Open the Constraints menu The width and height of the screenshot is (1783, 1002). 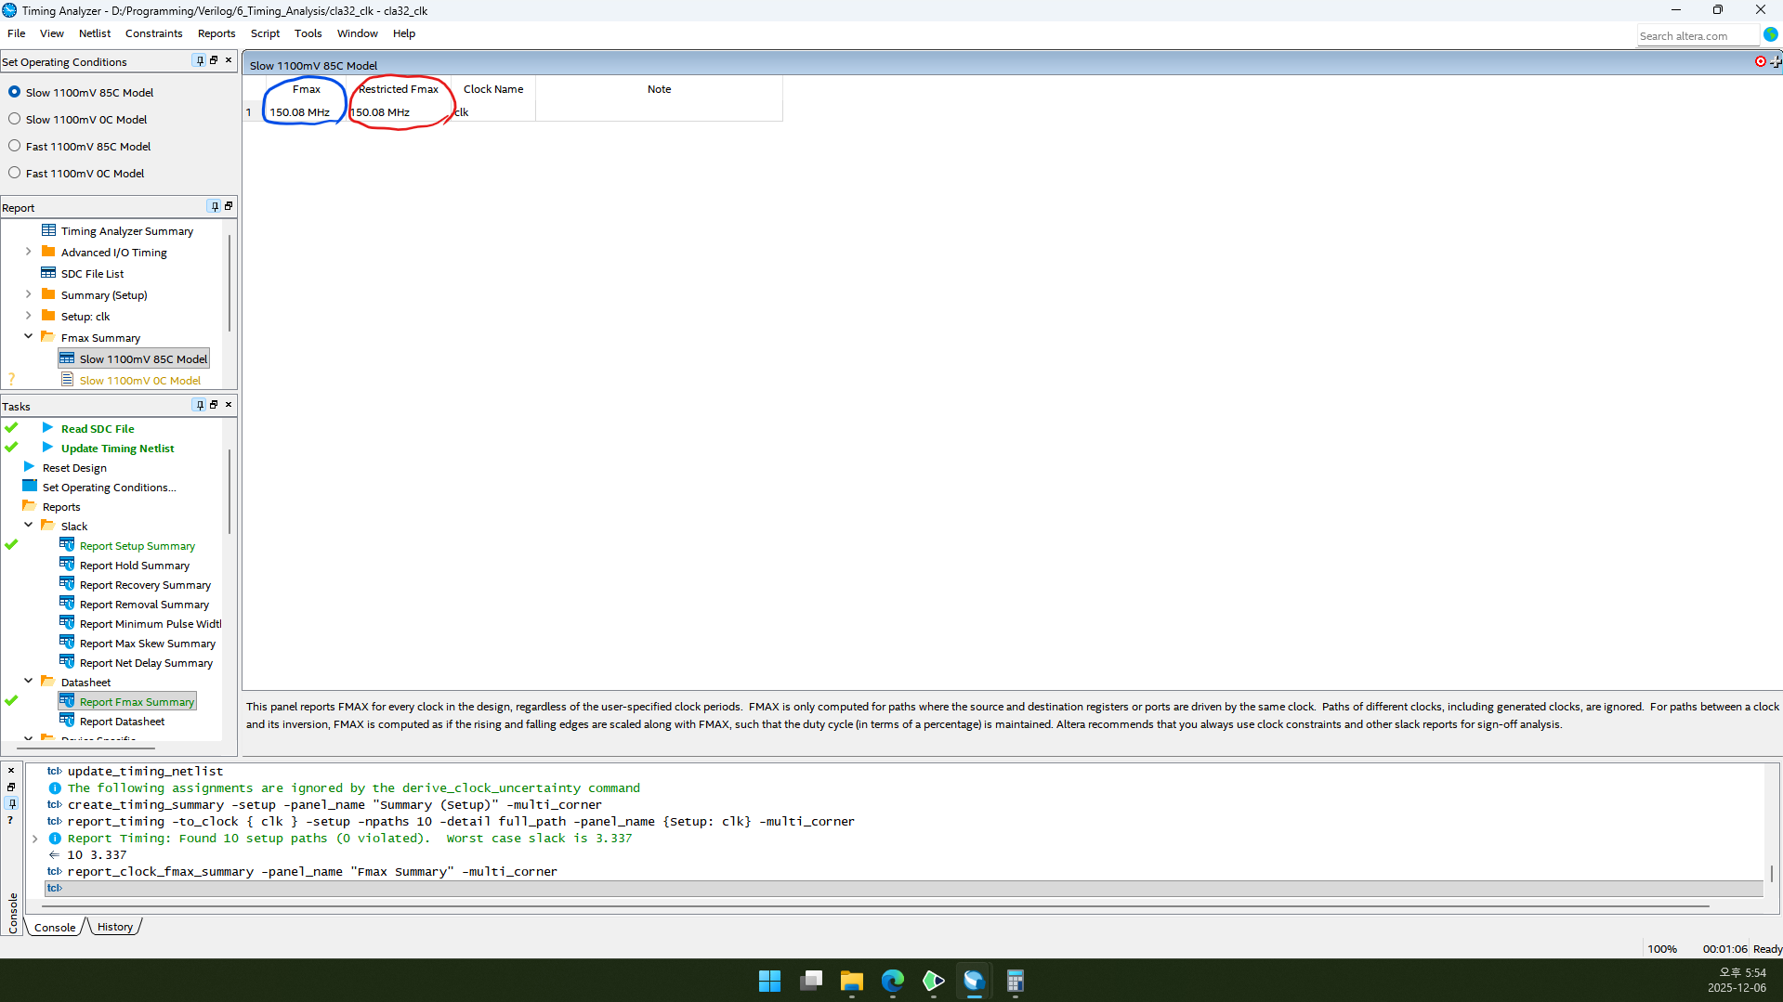point(153,33)
